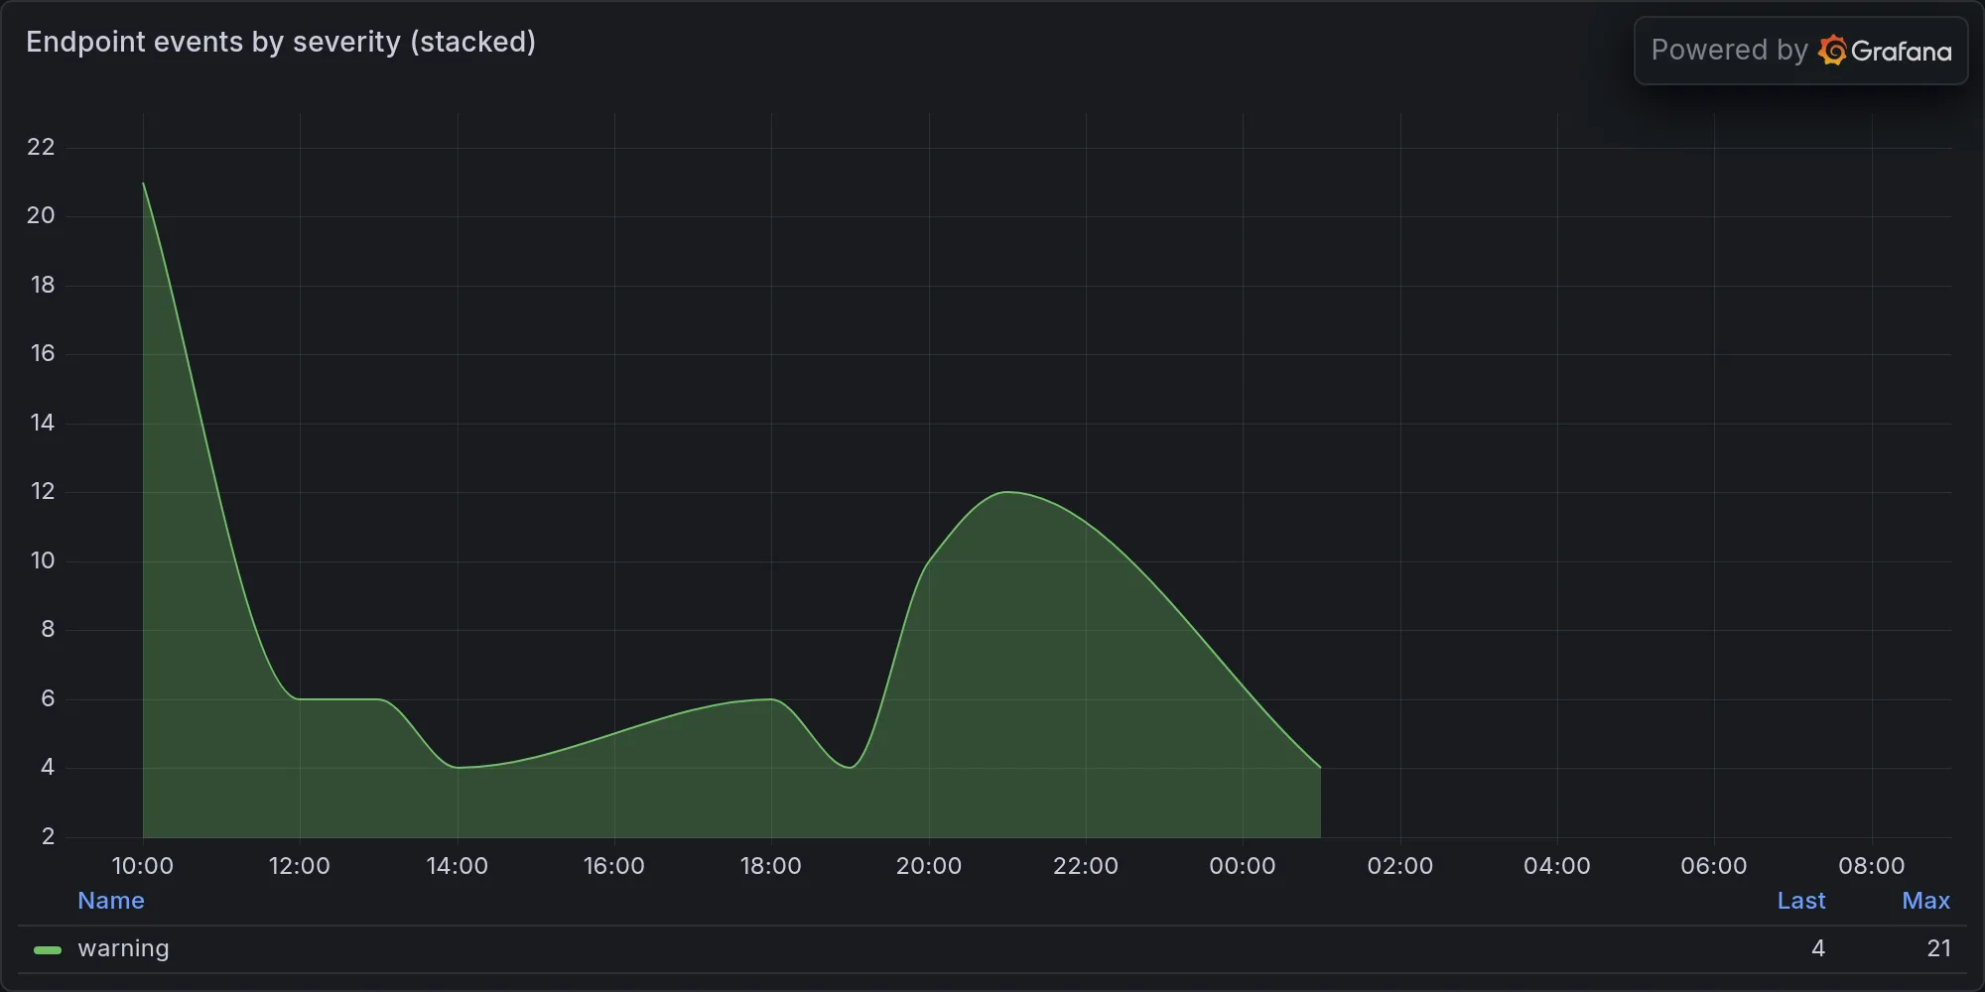The image size is (1985, 992).
Task: Click the 18:00 x-axis label
Action: 771,866
